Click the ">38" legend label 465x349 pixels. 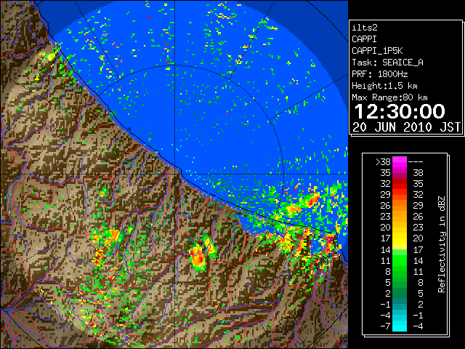[x=383, y=162]
